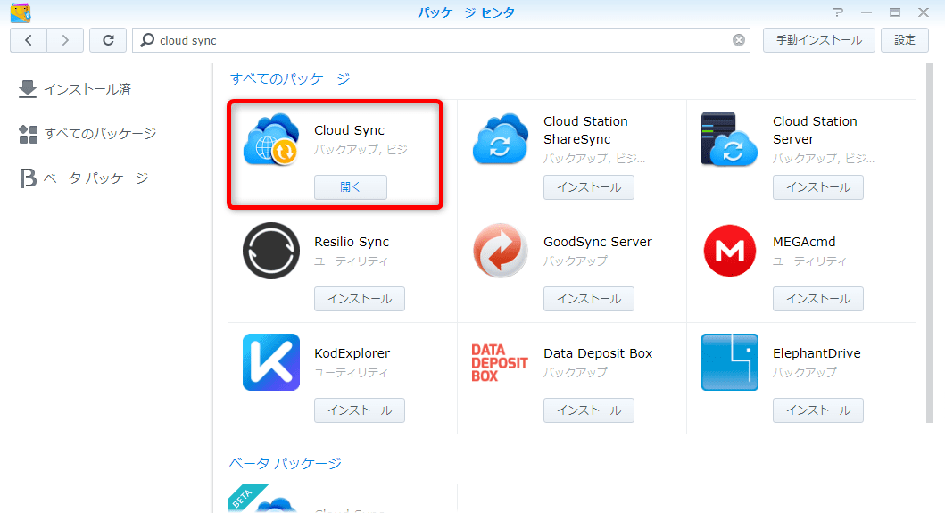Click the Cloud Station Server icon
Viewport: 945px width, 513px height.
coord(730,139)
